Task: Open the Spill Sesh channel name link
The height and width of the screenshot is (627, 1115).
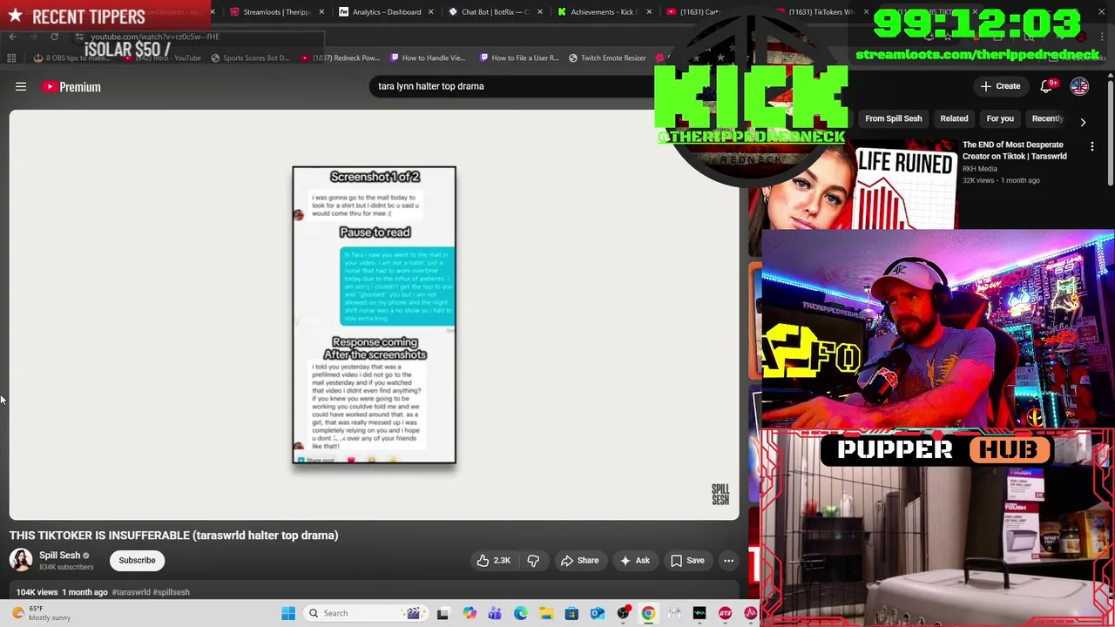Action: click(x=59, y=556)
